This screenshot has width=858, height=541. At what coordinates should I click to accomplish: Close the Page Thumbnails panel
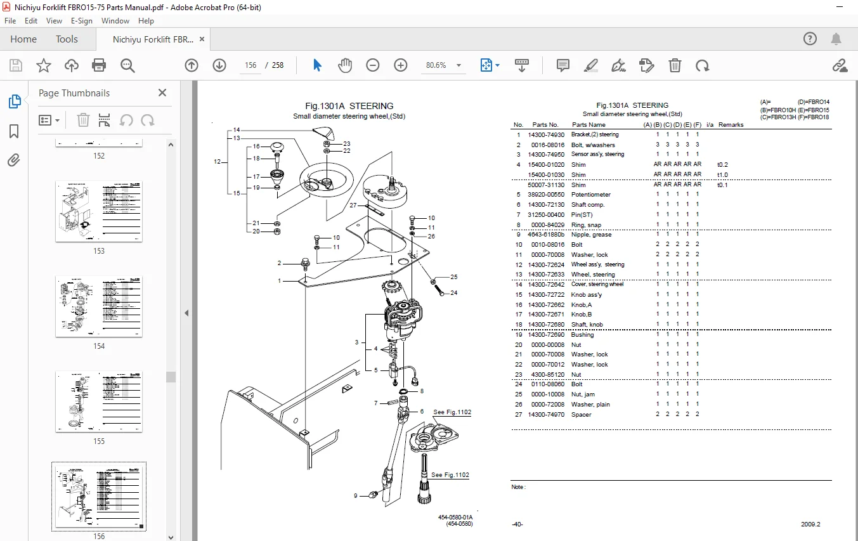click(x=162, y=93)
